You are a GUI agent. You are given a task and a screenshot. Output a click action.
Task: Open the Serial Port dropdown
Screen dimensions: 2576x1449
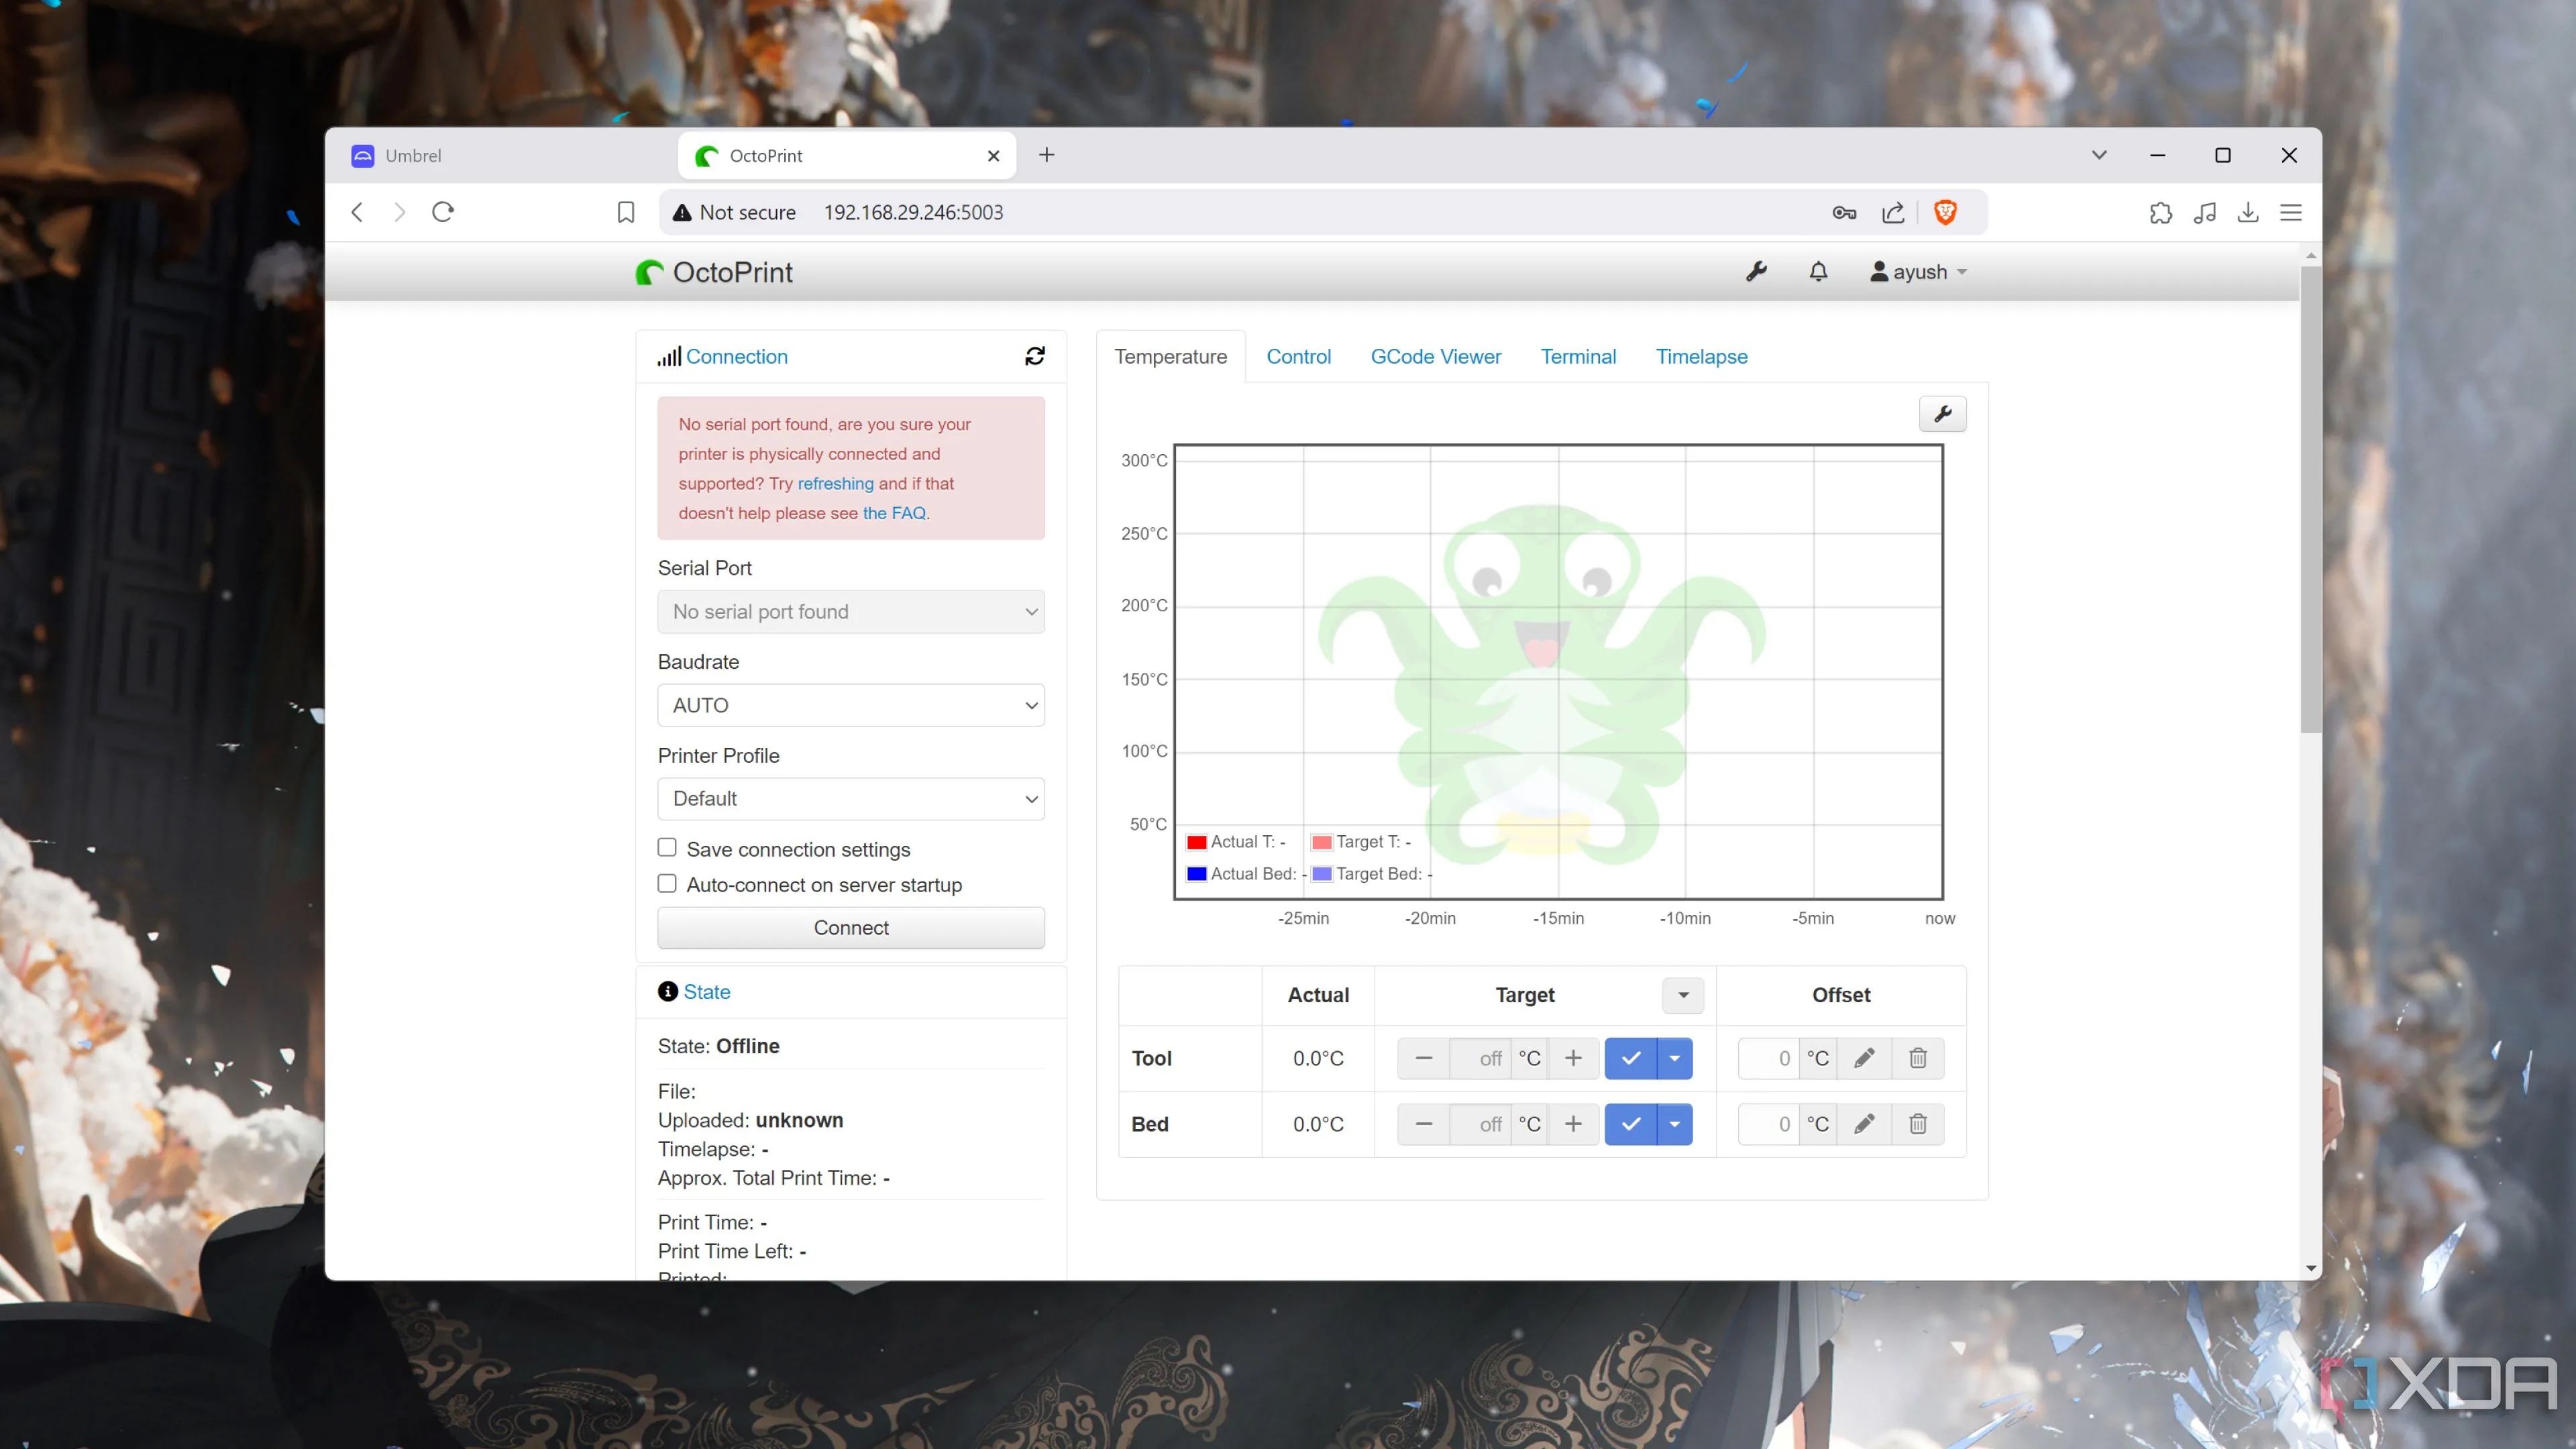click(x=851, y=611)
